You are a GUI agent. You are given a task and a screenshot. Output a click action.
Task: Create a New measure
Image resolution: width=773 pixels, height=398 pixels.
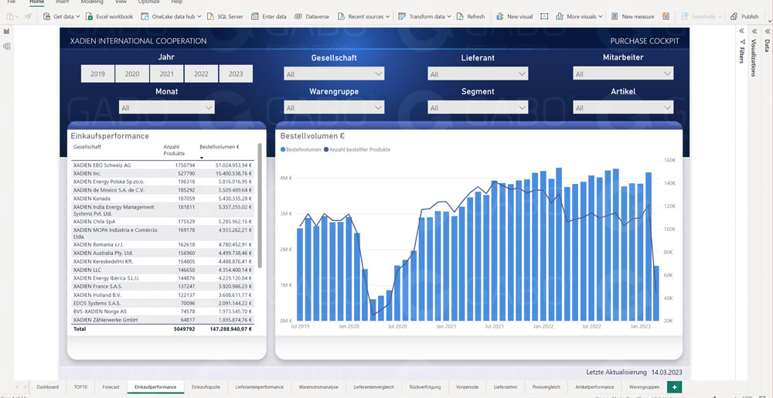coord(632,16)
